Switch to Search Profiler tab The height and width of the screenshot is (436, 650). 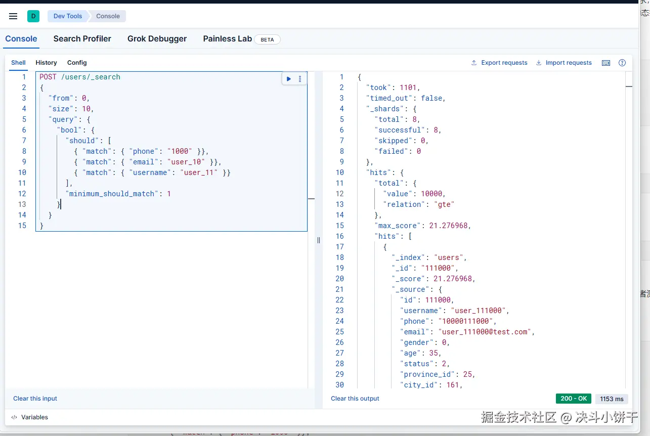tap(82, 39)
